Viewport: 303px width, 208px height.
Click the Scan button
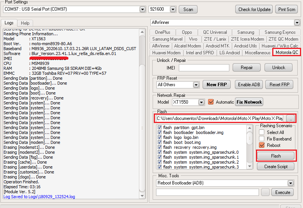point(188,9)
